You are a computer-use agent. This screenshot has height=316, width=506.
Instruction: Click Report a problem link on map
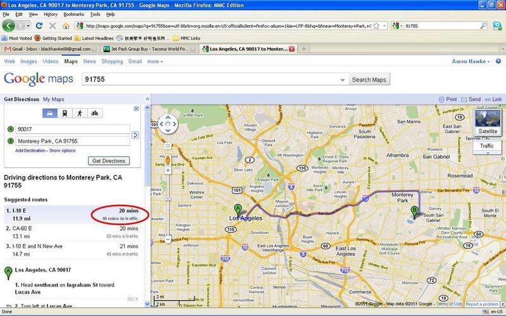(481, 304)
